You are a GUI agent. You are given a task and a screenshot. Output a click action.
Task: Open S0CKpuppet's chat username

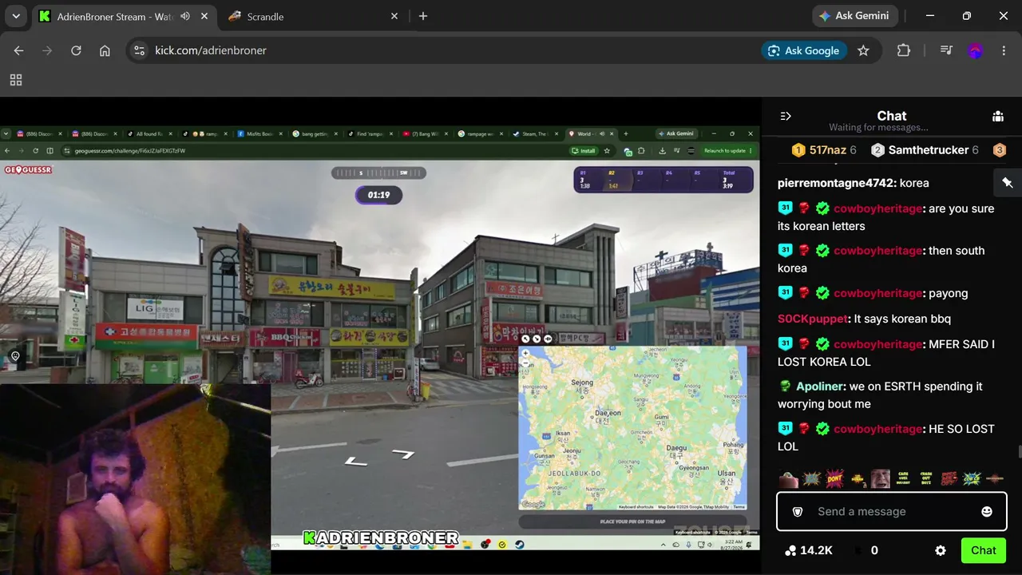(813, 319)
